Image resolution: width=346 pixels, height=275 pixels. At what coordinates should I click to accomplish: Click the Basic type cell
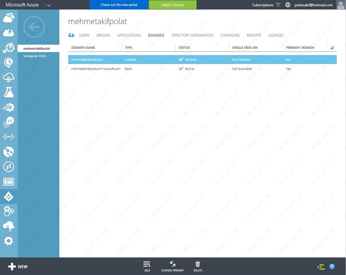pos(128,69)
